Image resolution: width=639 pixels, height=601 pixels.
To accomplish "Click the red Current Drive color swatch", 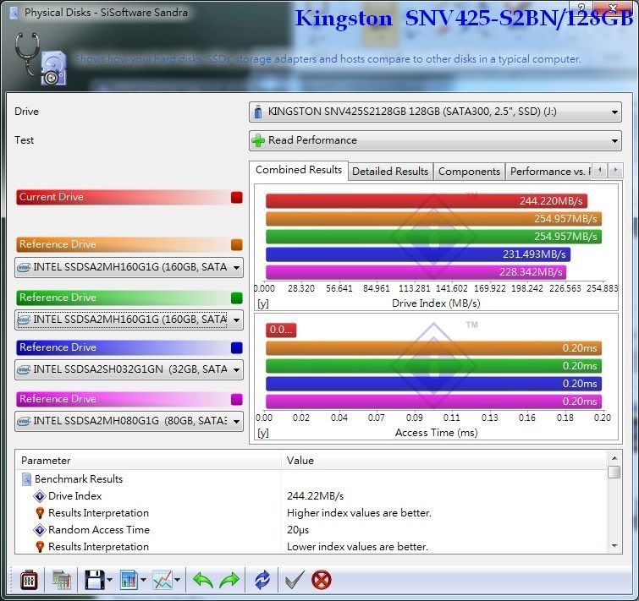I will tap(237, 197).
